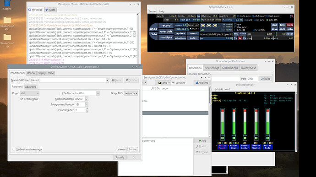316x177 pixels.
Task: Toggle the round checkbox
Action: point(245,20)
